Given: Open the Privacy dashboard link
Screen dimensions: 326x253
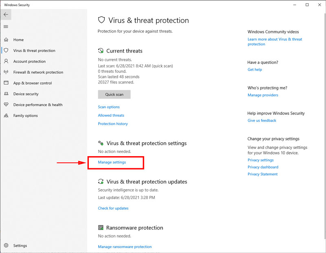Looking at the screenshot, I should pyautogui.click(x=263, y=167).
